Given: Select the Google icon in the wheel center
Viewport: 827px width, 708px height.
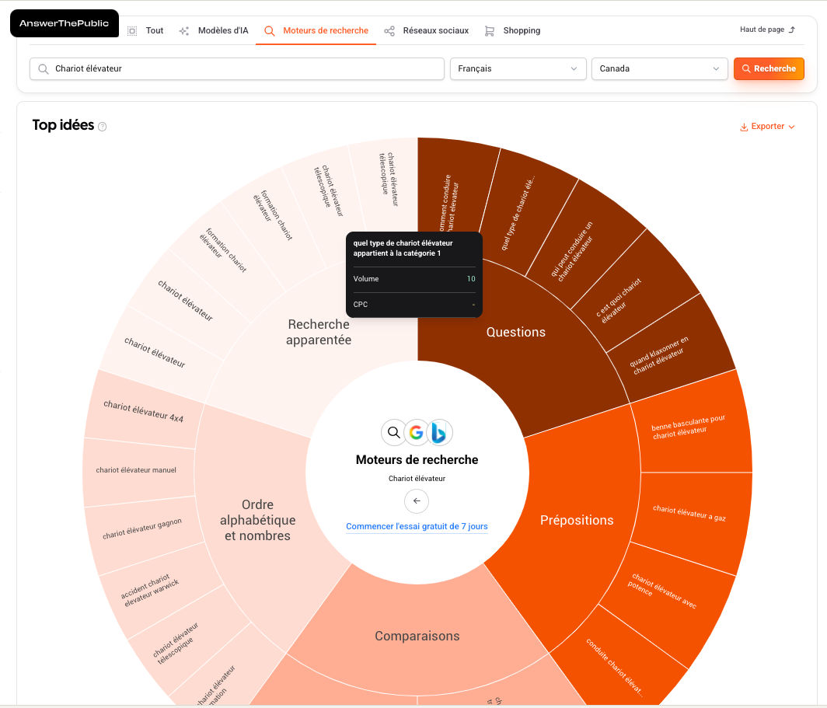Looking at the screenshot, I should click(417, 433).
